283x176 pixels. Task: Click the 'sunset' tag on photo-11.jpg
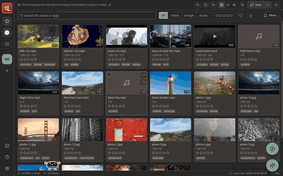pos(45,158)
